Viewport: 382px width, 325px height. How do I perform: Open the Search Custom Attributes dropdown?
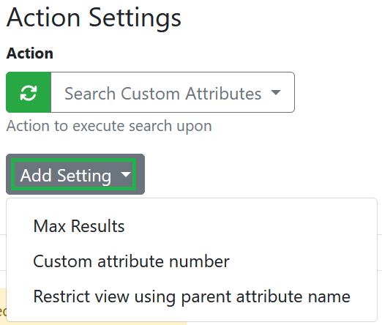pos(173,92)
